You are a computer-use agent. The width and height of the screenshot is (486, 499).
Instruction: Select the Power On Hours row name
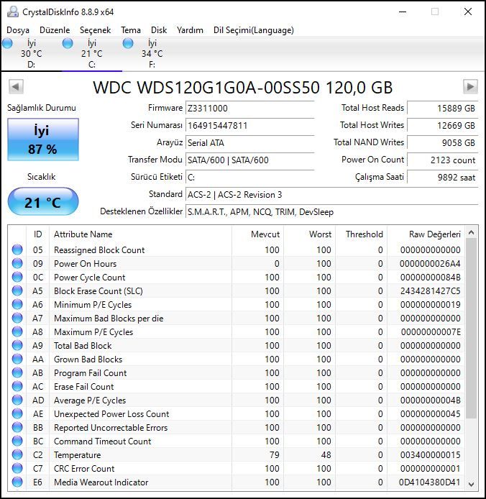pyautogui.click(x=86, y=263)
